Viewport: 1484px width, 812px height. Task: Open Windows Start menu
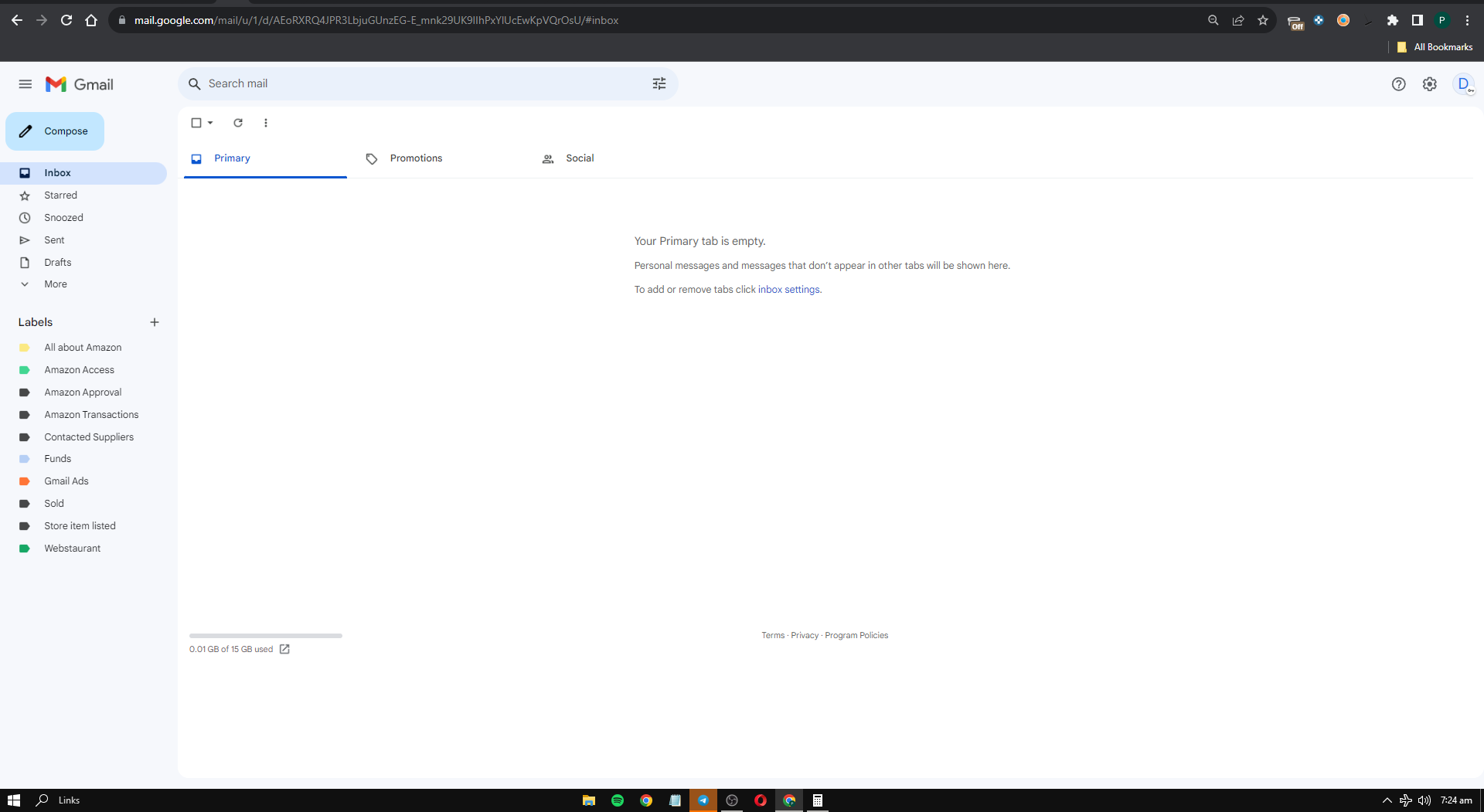(14, 800)
